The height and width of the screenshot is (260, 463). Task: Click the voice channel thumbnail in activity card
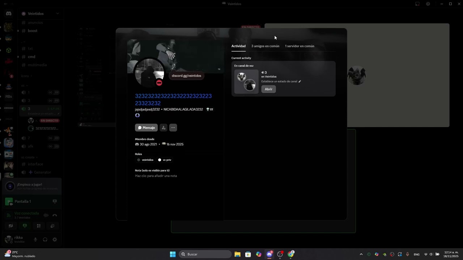click(246, 81)
